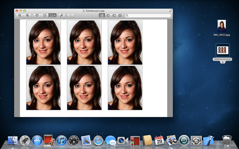
Task: Zoom out of the fototessera image
Action: 20,15
